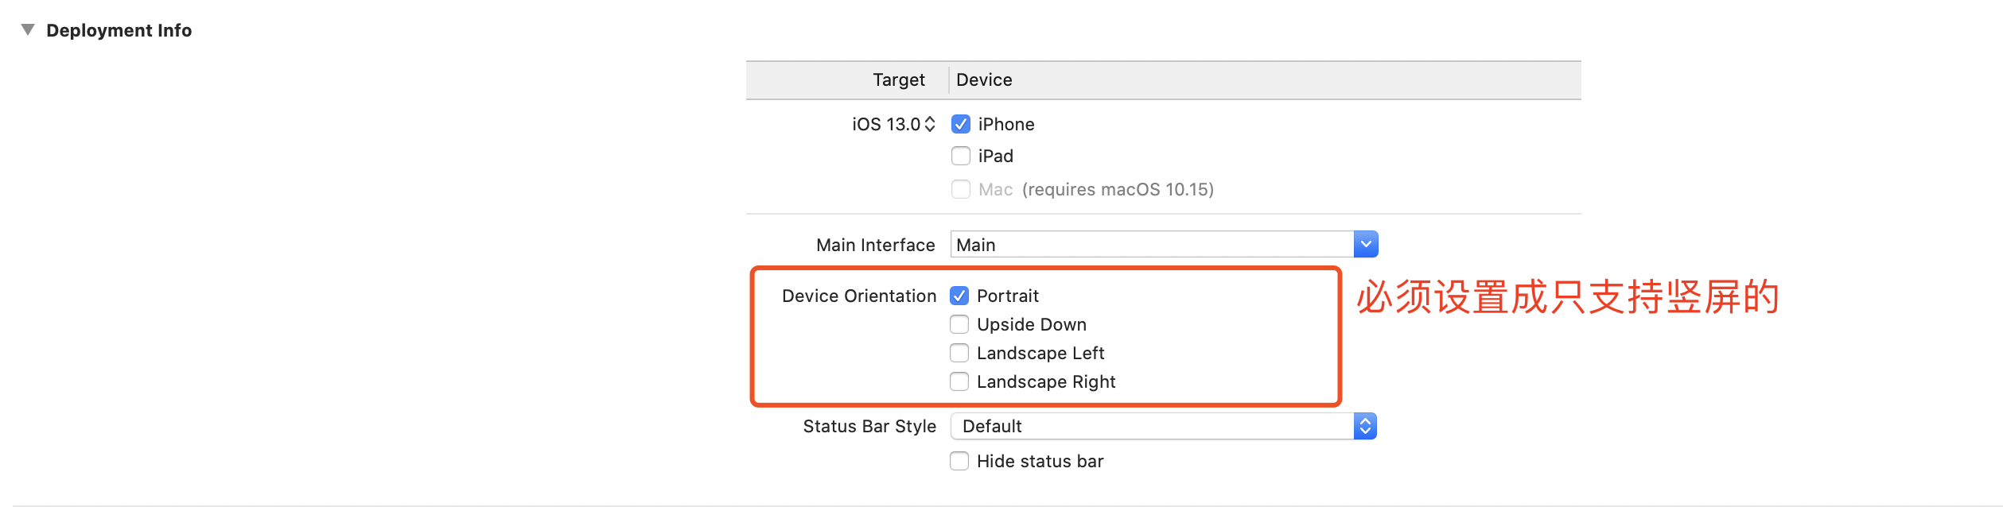Uncheck the iPhone device checkbox
This screenshot has height=507, width=2003.
961,124
